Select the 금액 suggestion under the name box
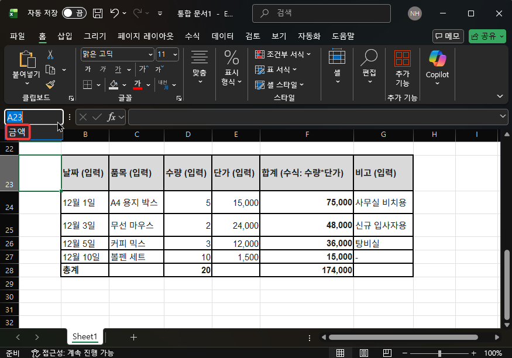 tap(17, 132)
